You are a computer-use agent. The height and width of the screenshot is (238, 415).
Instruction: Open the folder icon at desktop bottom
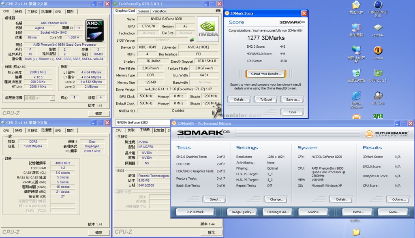point(357,232)
